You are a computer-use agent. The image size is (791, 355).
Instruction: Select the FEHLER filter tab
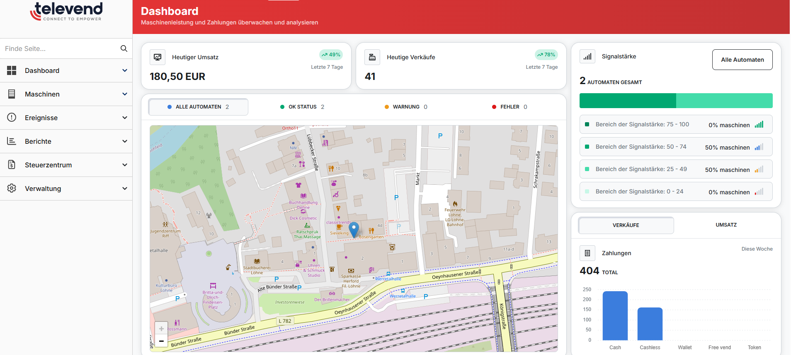[x=510, y=107]
